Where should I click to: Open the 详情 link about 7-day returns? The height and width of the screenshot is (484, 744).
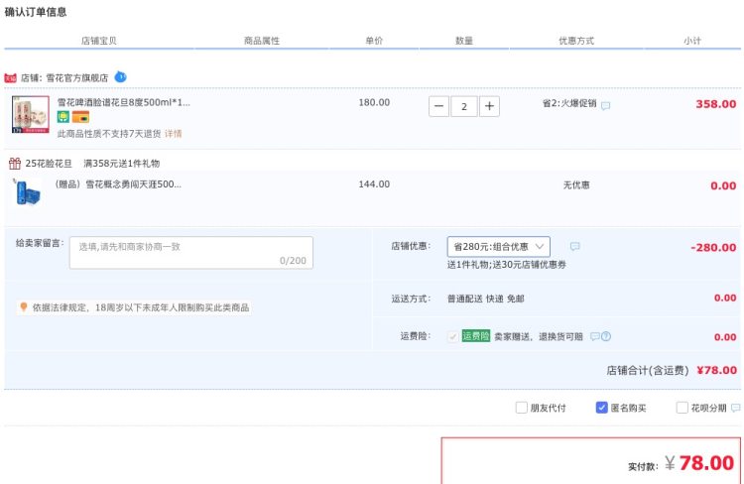tap(174, 134)
